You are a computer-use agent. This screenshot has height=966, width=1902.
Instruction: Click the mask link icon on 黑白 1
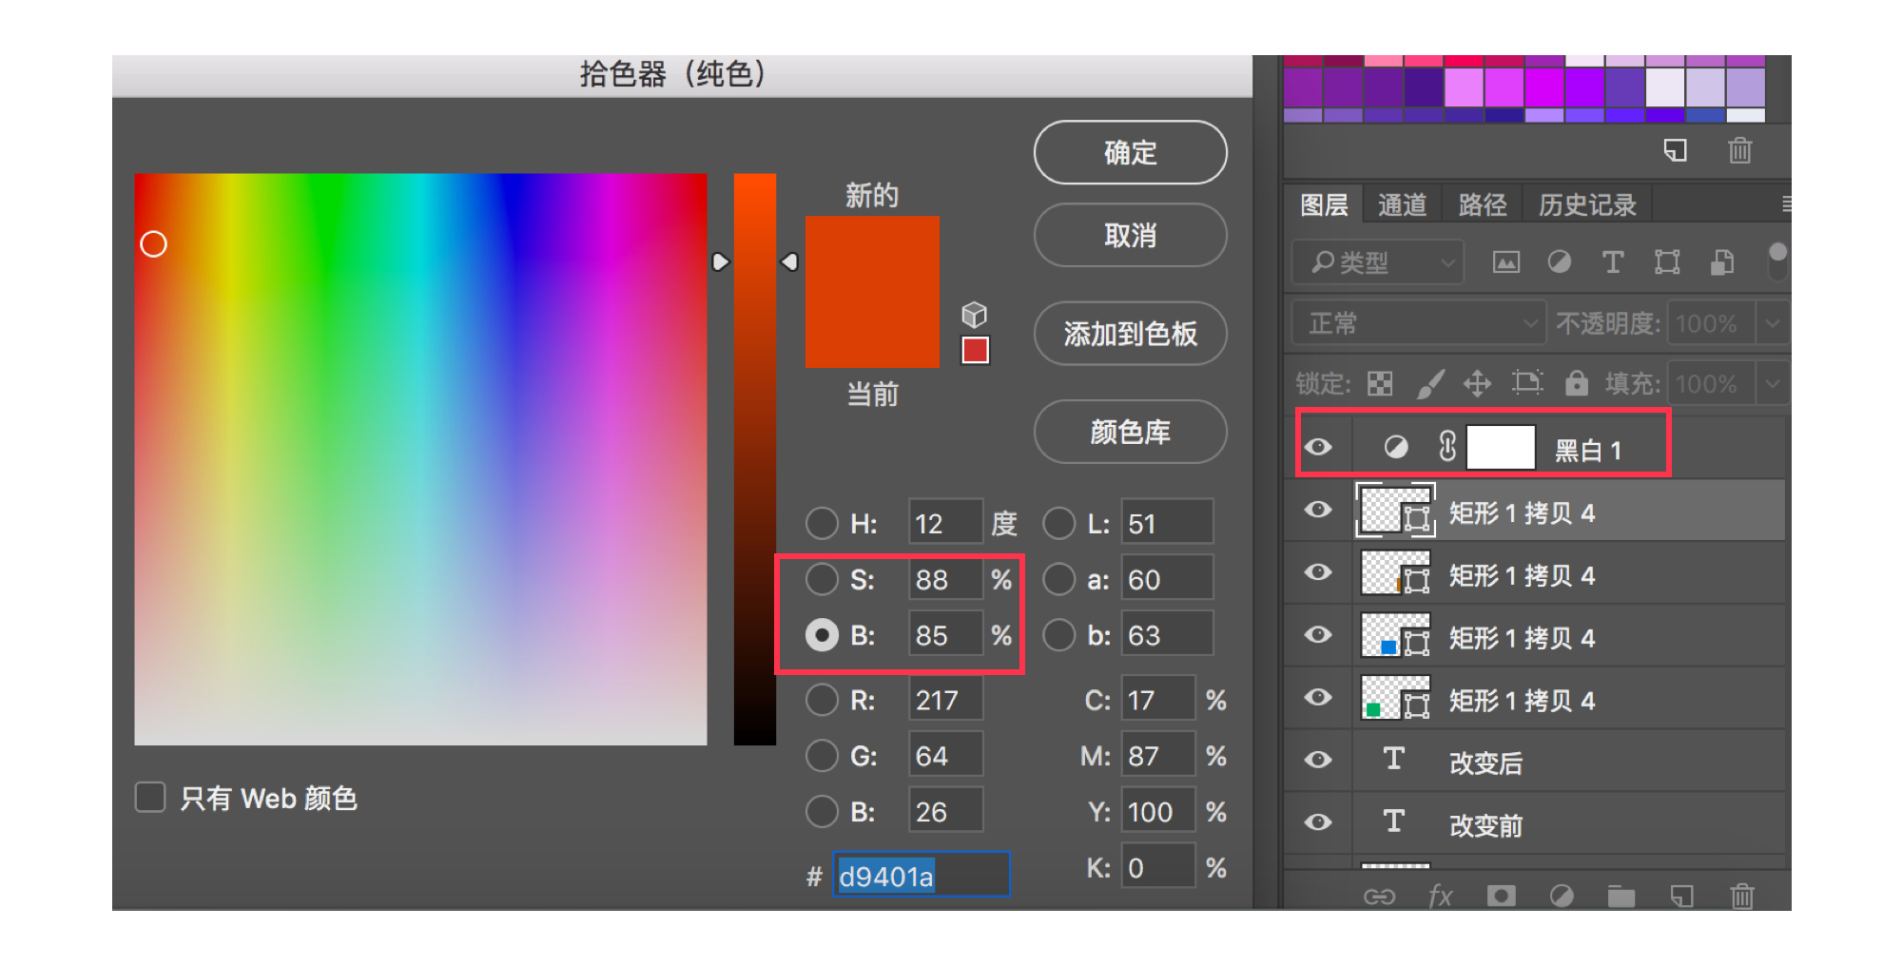point(1447,447)
